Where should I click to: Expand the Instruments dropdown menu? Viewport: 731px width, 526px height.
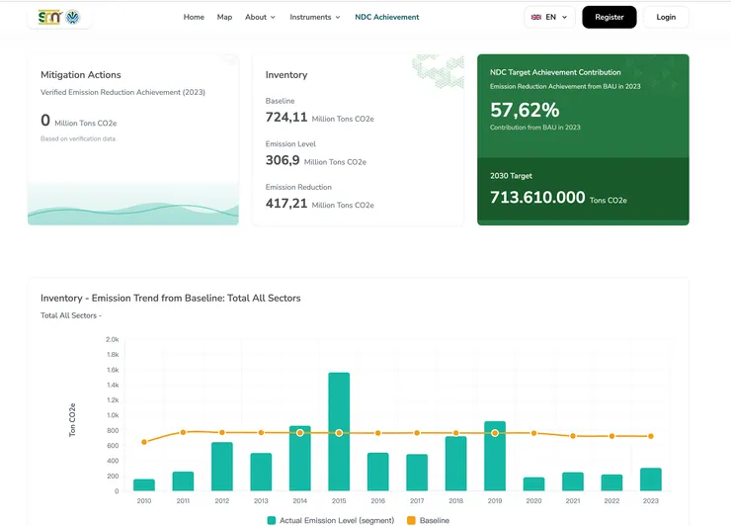314,17
